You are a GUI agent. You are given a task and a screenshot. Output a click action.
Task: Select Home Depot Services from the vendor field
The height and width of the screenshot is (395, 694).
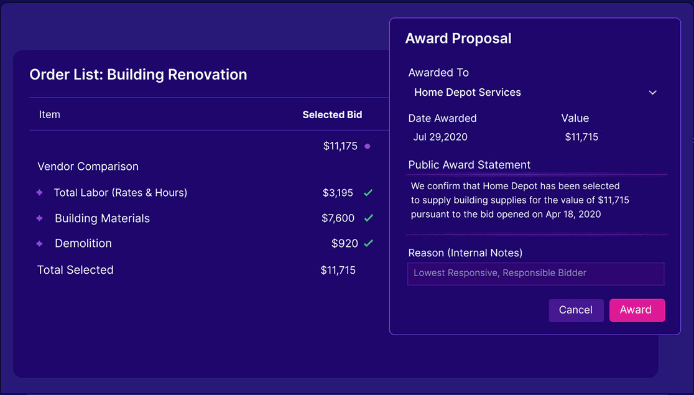pyautogui.click(x=467, y=92)
